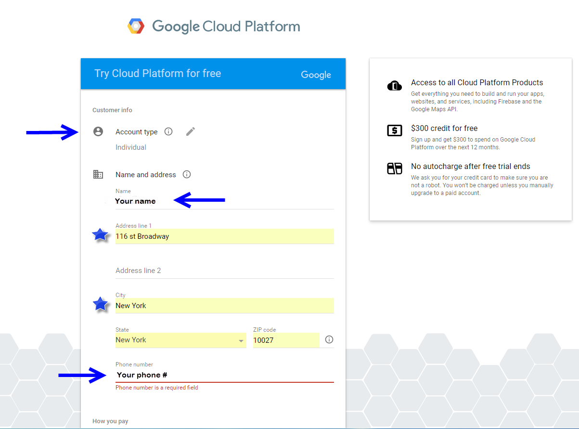The width and height of the screenshot is (579, 429).
Task: Focus the City field containing New York
Action: pos(225,306)
